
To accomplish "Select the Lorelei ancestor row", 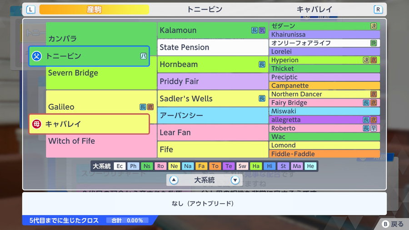I will point(324,51).
